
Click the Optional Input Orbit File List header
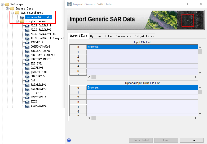click(x=142, y=83)
